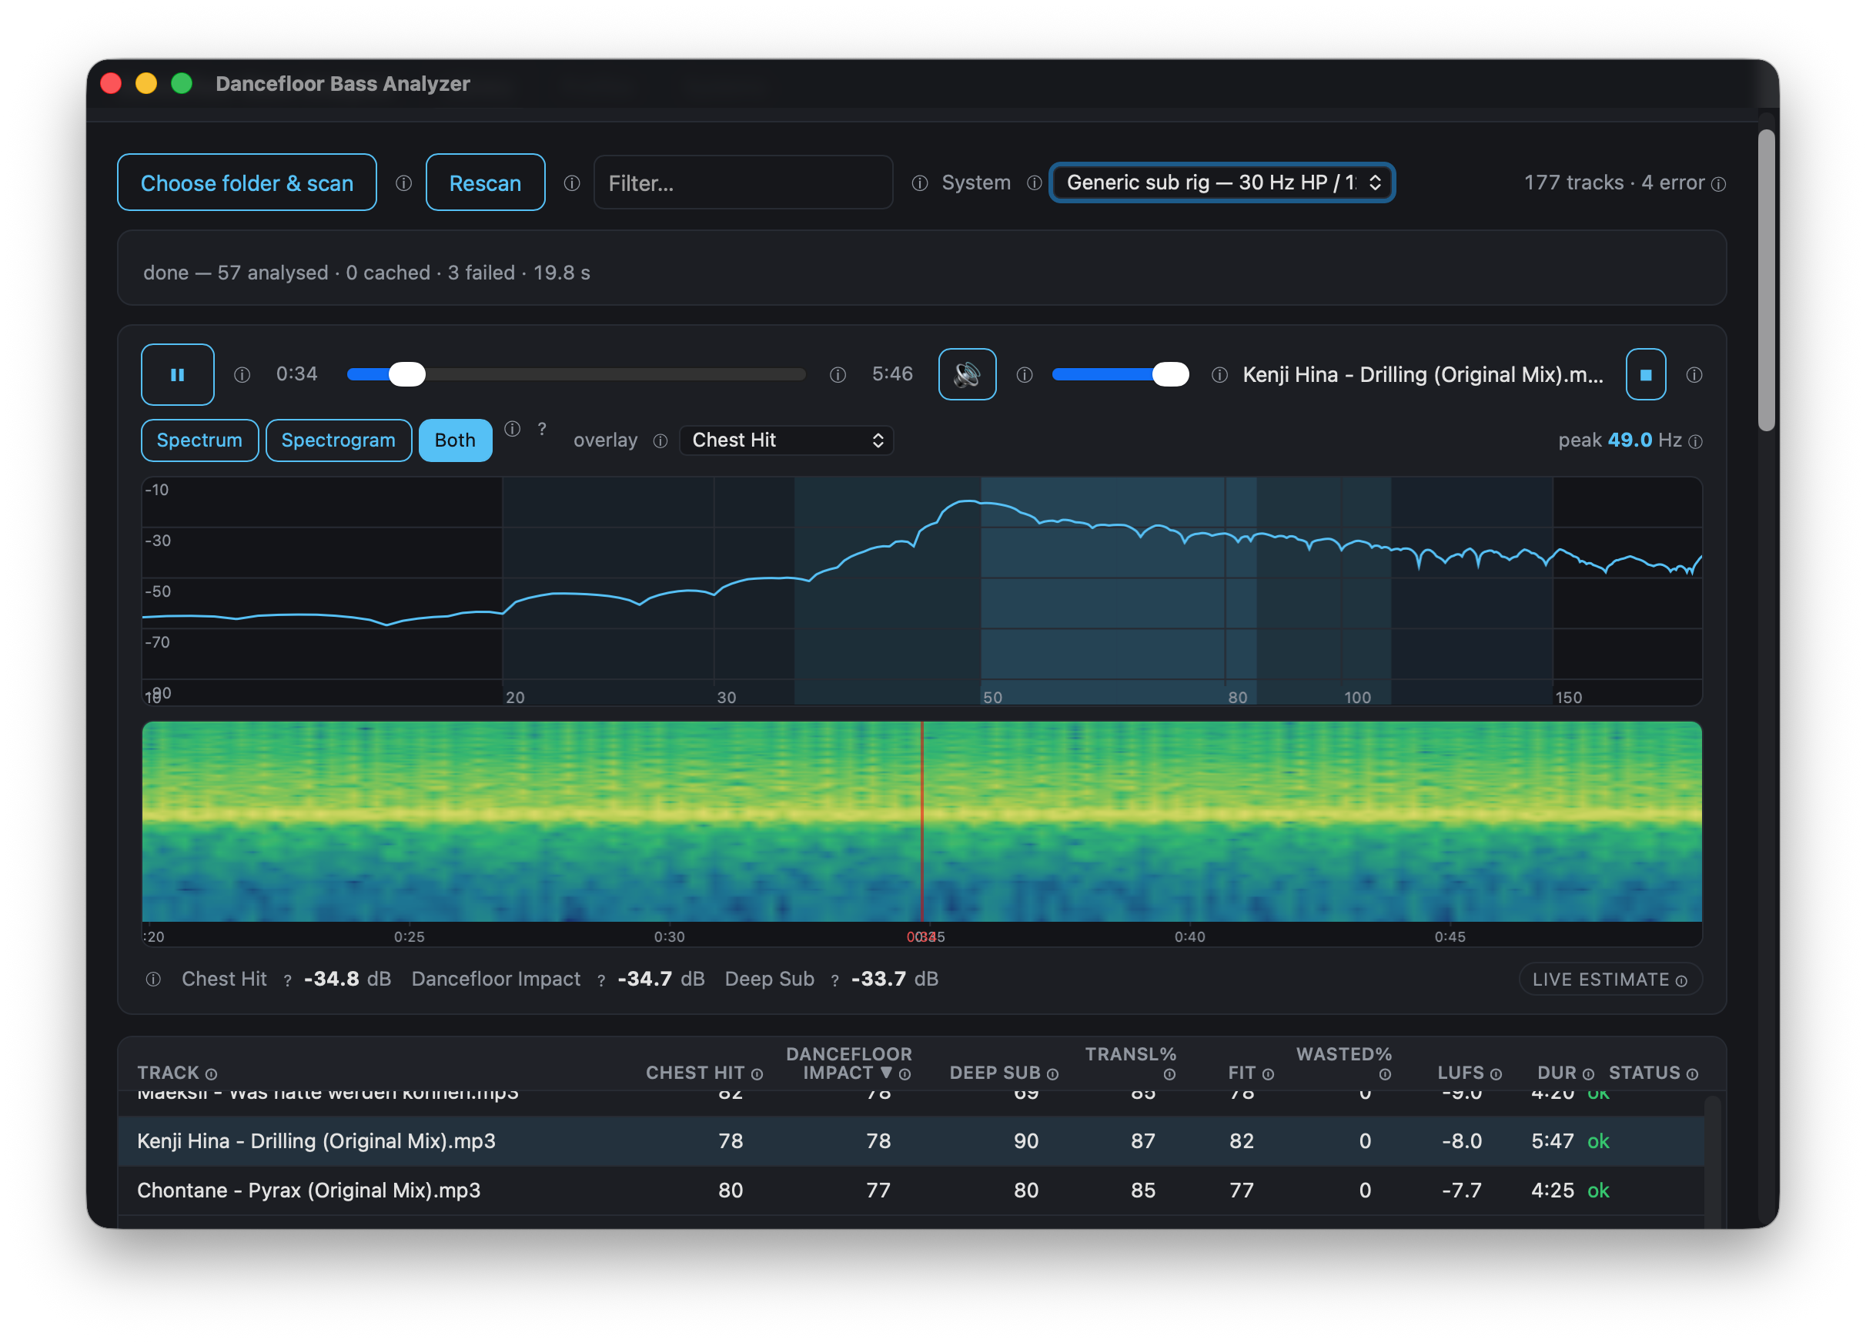Pause playback with the pause button
The image size is (1866, 1343).
click(178, 374)
